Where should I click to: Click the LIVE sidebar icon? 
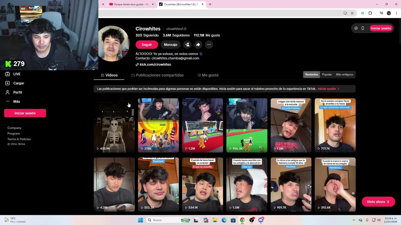point(8,74)
